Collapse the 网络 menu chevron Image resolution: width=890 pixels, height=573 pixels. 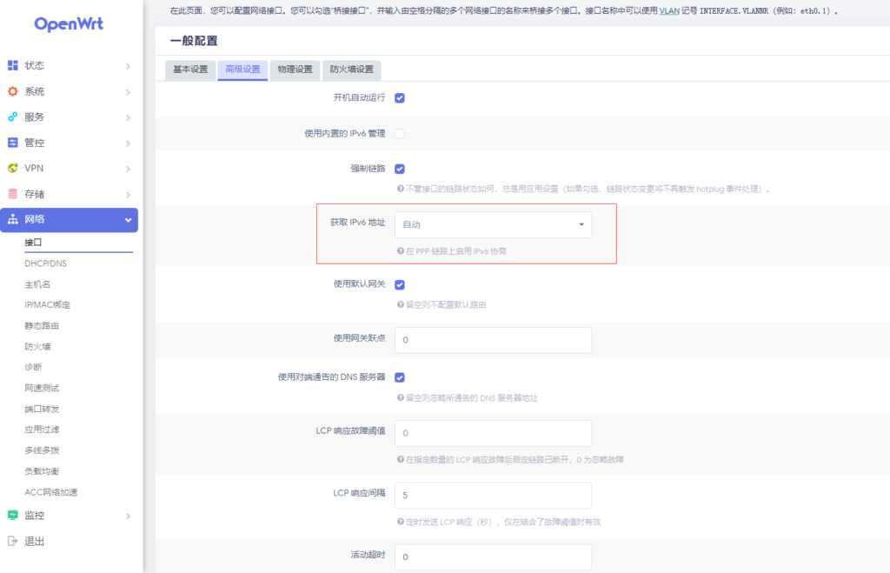[128, 220]
